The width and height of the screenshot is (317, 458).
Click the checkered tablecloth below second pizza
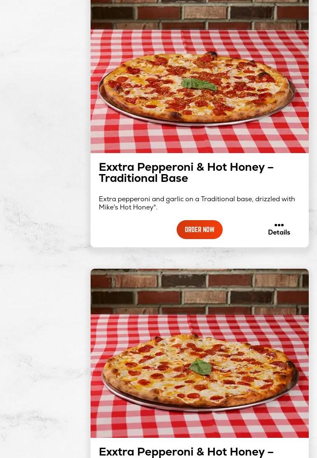200,425
